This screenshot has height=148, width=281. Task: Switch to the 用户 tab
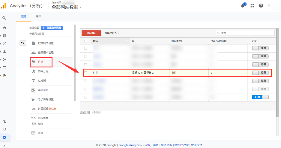coord(38,17)
